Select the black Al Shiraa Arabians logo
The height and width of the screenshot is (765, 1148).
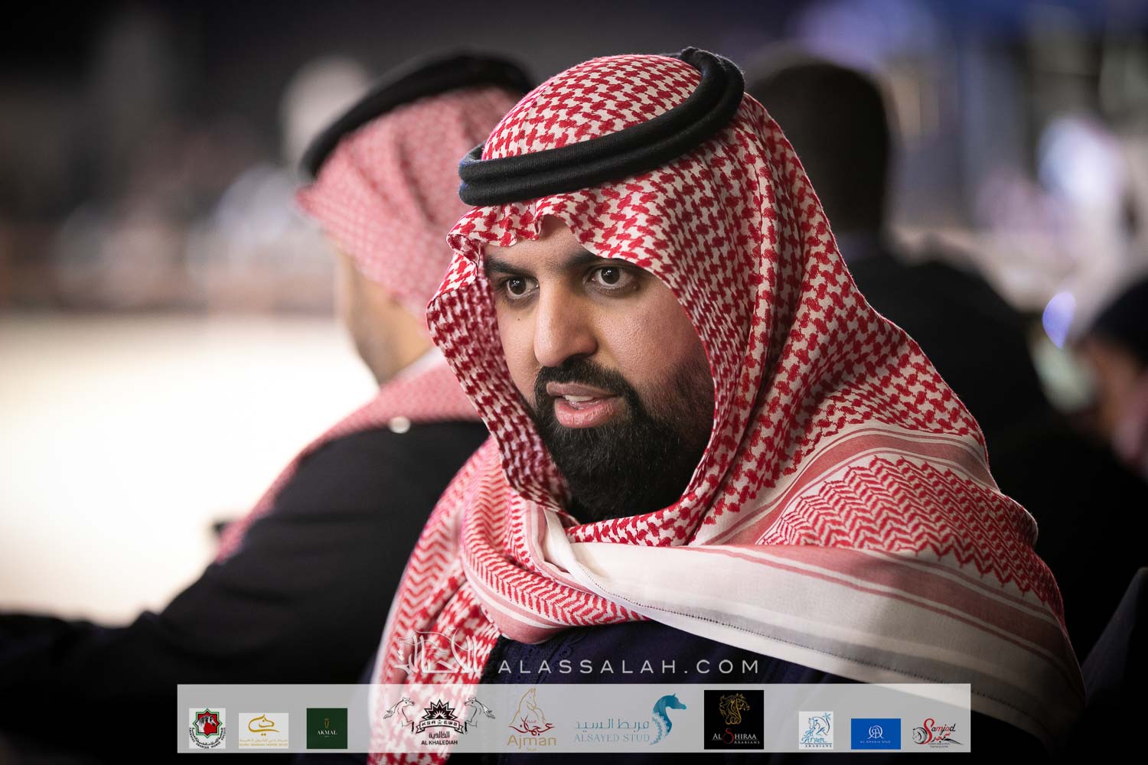(733, 720)
